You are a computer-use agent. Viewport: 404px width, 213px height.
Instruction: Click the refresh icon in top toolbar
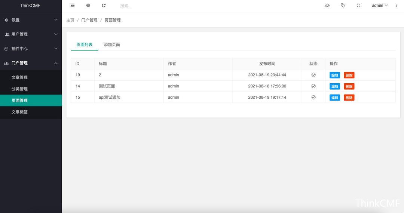[104, 6]
